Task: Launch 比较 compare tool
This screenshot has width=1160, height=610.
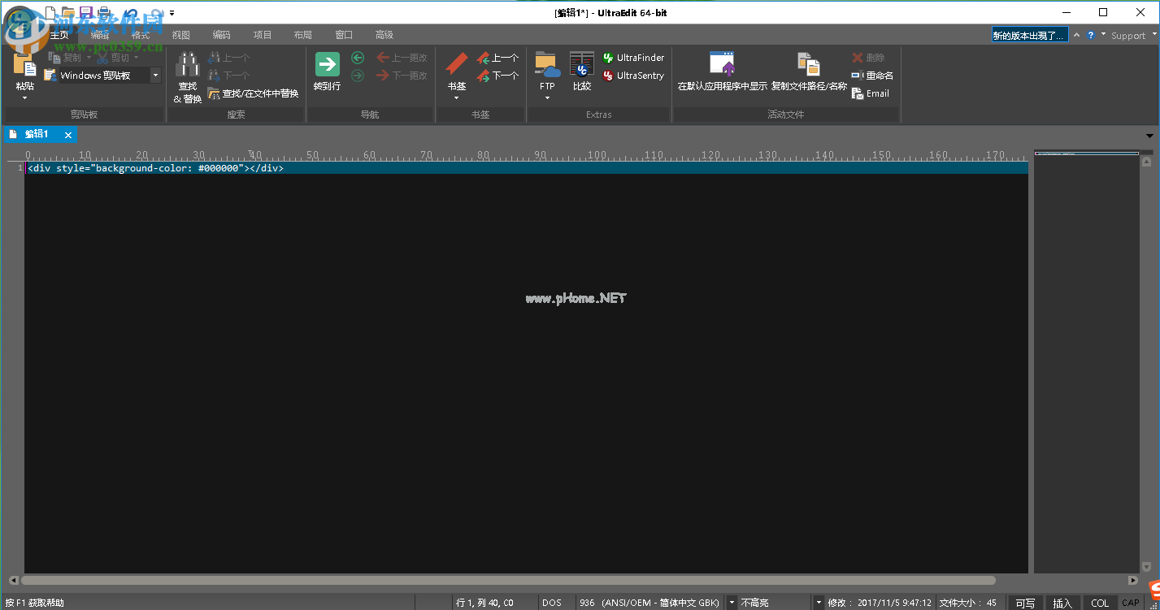Action: click(x=582, y=71)
